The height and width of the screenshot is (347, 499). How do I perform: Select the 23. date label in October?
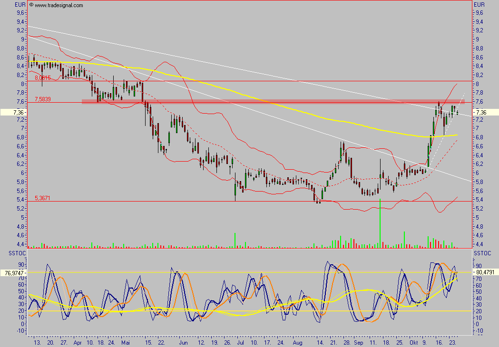(x=452, y=343)
